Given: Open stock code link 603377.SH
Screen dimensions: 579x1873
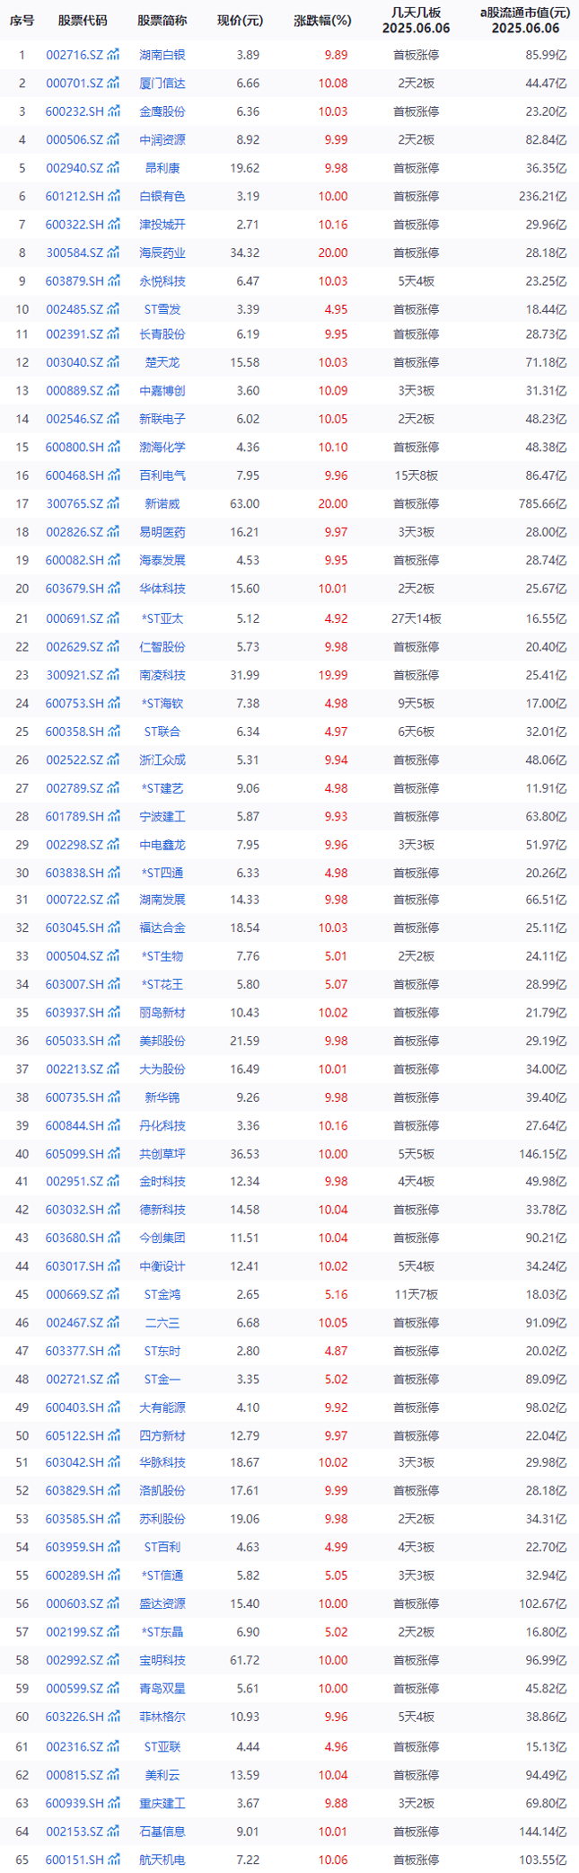Looking at the screenshot, I should point(75,1351).
